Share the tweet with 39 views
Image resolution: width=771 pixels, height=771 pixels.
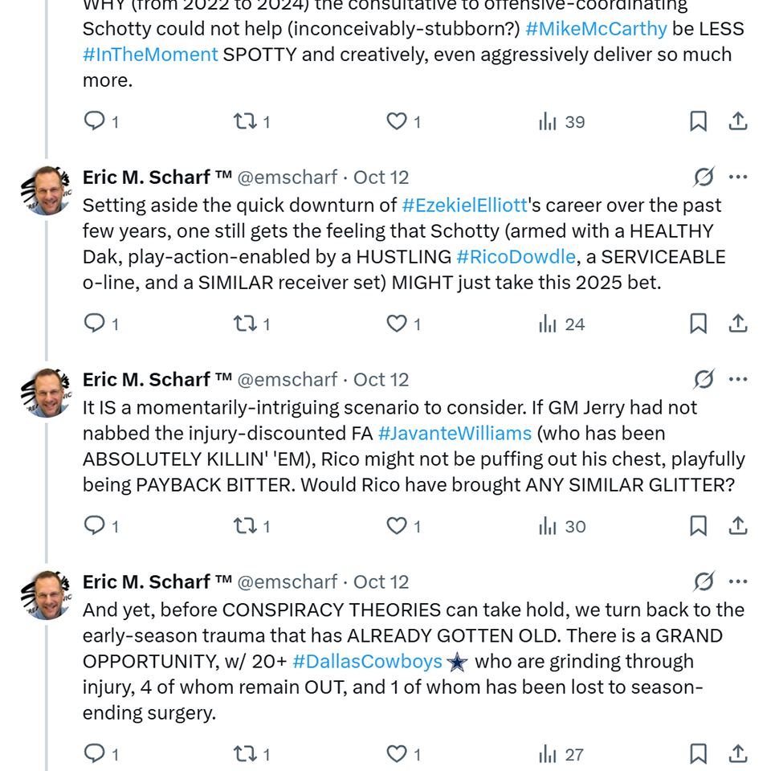click(738, 121)
